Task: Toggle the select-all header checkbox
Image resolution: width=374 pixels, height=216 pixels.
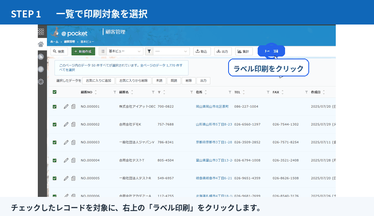Action: click(x=54, y=92)
